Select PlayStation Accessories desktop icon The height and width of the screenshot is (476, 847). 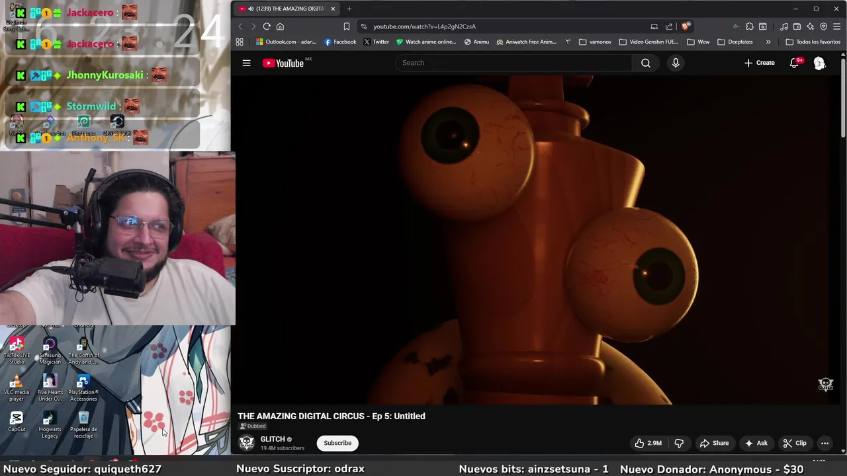(83, 388)
